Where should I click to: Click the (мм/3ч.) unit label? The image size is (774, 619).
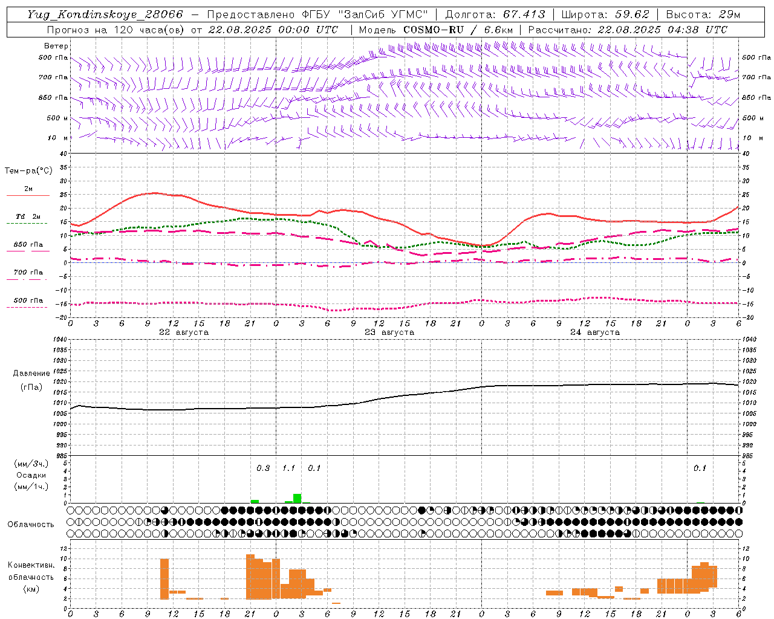(31, 464)
